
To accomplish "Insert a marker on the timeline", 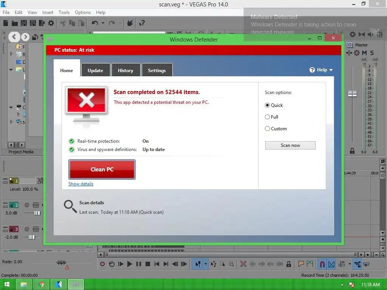I will (x=301, y=264).
